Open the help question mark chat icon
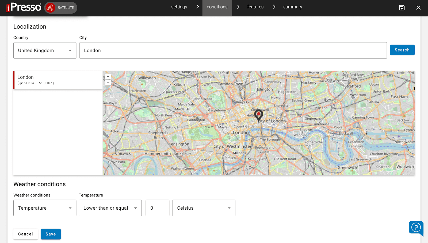 tap(416, 228)
